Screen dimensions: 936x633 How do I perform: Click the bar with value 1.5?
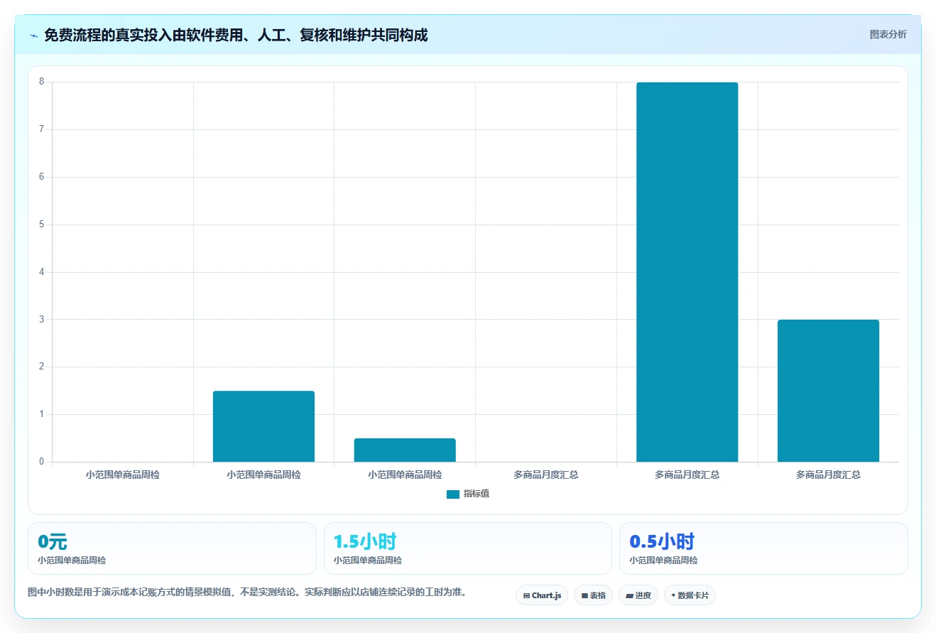(x=263, y=426)
